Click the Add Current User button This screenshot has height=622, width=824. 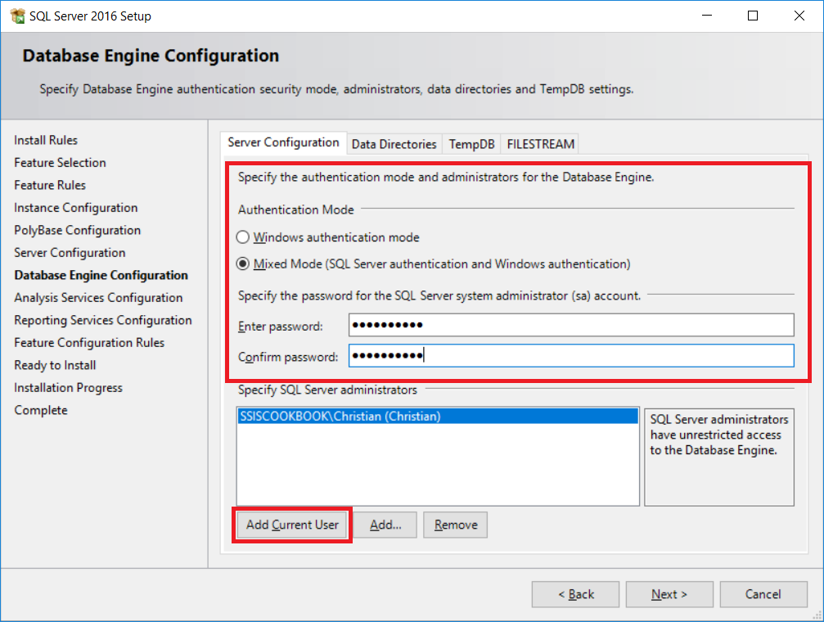pyautogui.click(x=292, y=525)
